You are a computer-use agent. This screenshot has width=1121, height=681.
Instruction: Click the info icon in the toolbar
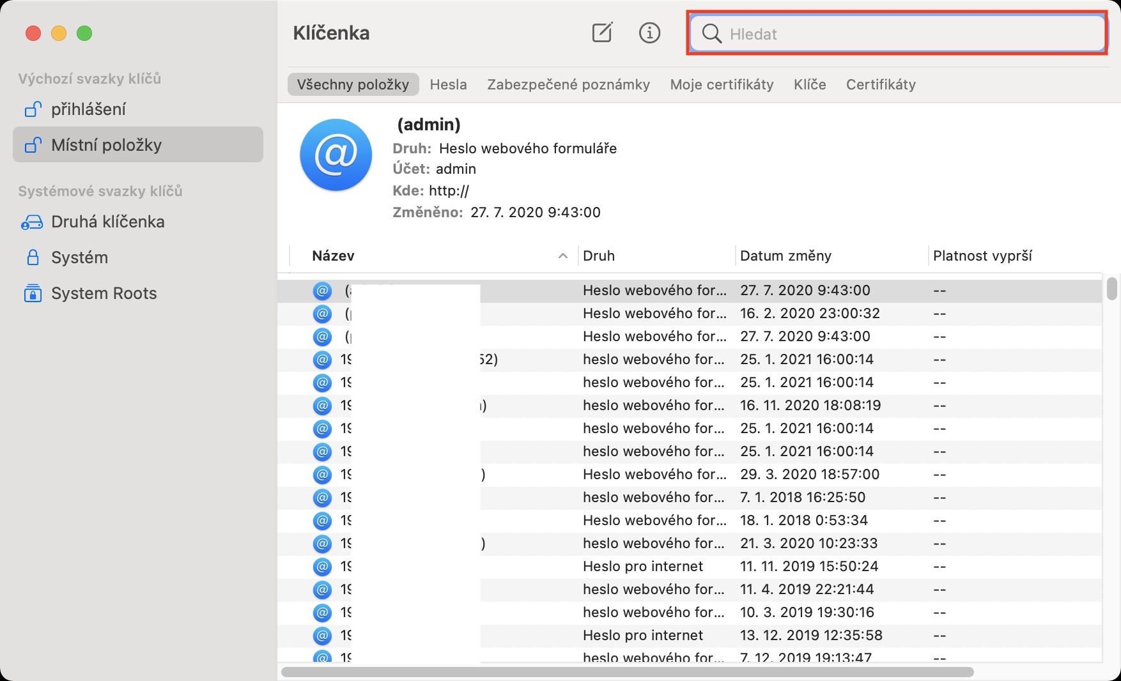[x=649, y=33]
